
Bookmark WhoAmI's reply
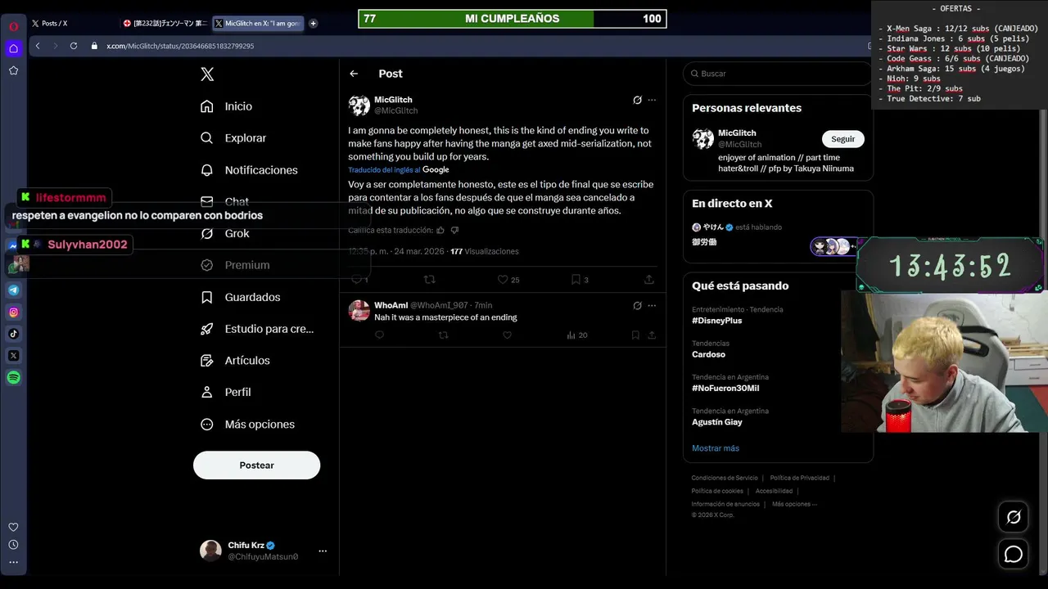tap(635, 335)
